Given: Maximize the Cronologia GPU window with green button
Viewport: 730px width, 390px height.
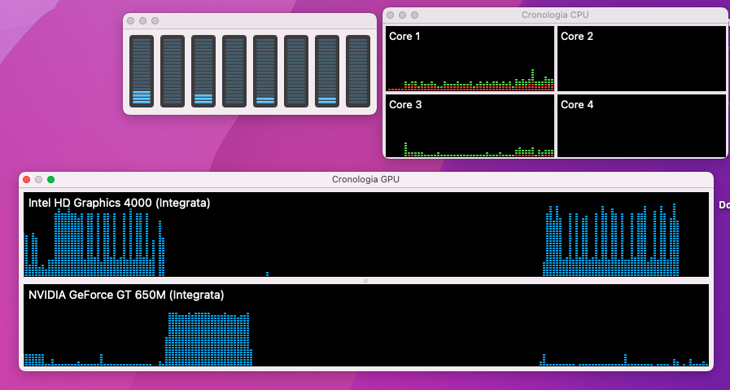Looking at the screenshot, I should pos(50,179).
